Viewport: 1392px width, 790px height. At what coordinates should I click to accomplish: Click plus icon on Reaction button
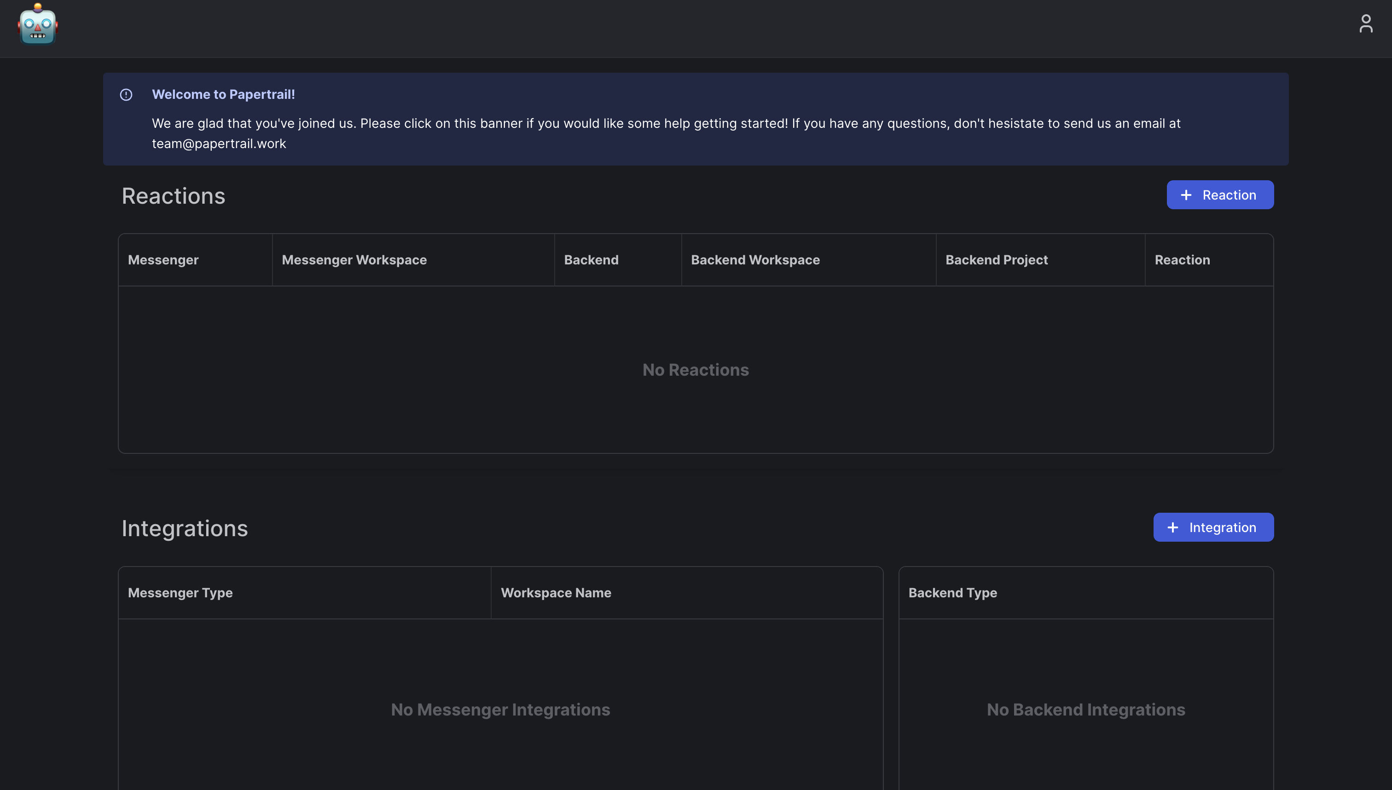click(x=1186, y=195)
